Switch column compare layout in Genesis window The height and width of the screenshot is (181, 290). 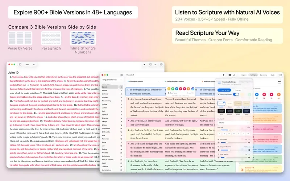tap(229, 75)
